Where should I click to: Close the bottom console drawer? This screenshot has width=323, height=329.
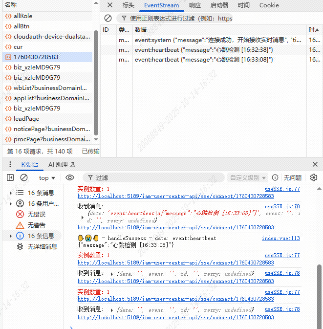point(315,165)
